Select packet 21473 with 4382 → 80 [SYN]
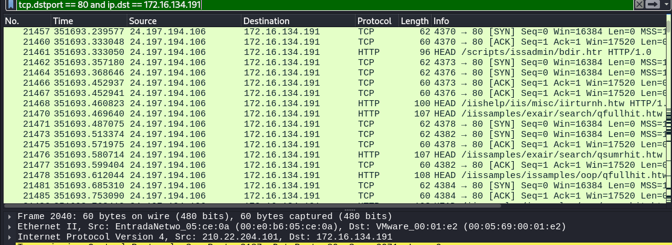The image size is (672, 245). [x=336, y=135]
